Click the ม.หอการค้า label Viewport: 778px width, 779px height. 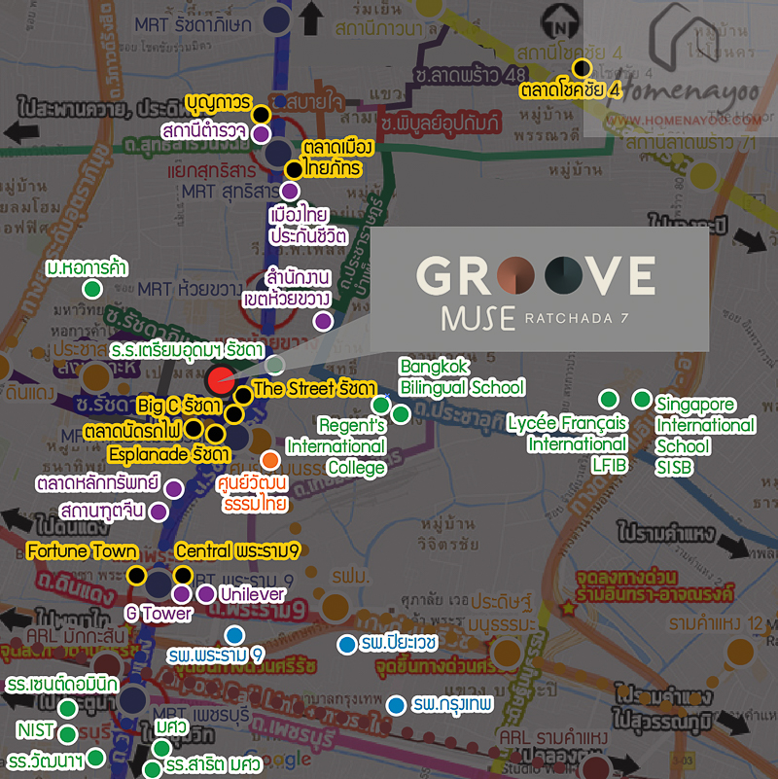(87, 268)
